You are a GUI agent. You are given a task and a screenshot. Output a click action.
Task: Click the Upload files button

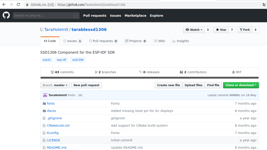193,85
